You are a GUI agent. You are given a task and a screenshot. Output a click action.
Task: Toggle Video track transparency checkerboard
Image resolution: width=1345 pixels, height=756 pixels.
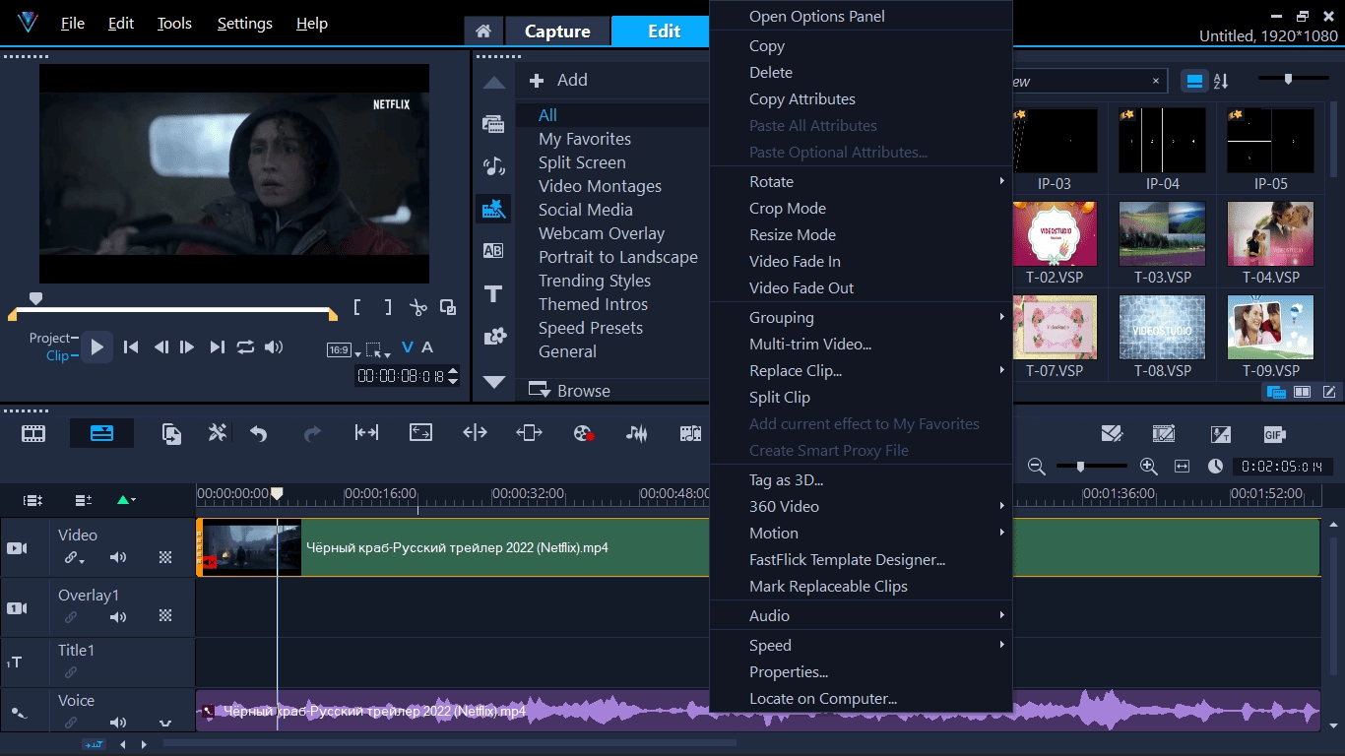(x=165, y=558)
